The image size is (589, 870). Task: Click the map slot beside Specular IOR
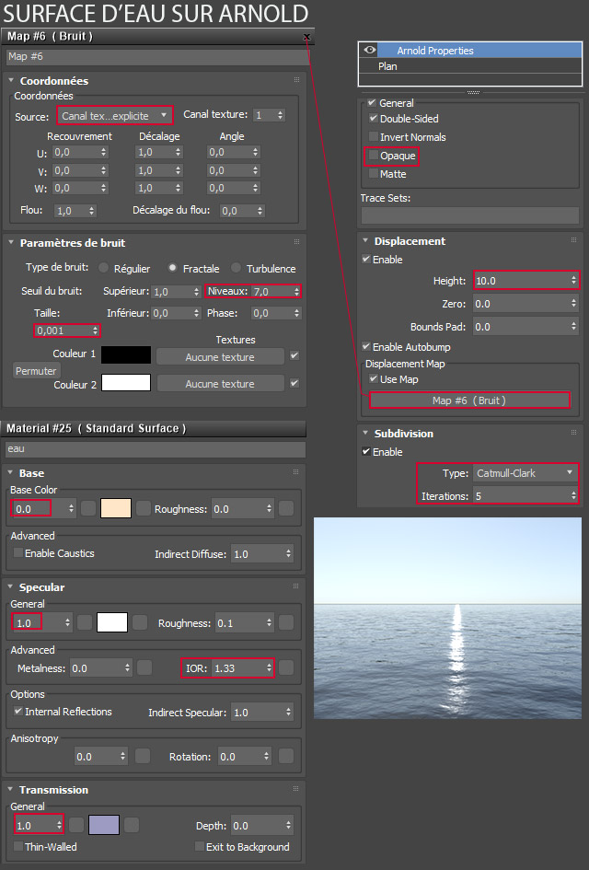click(286, 667)
